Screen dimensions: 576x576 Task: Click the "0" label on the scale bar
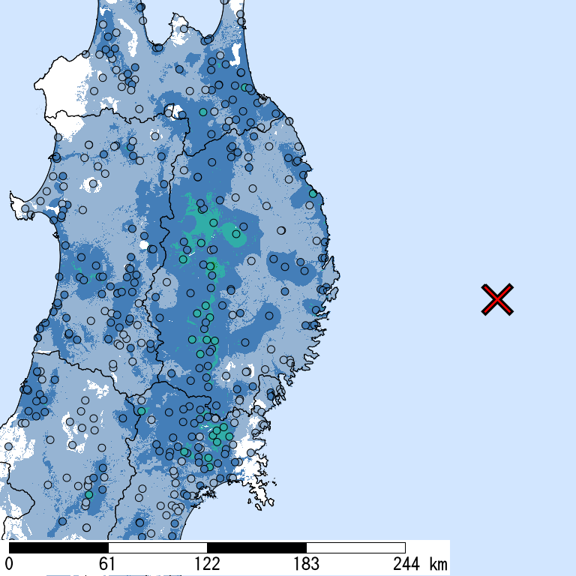point(9,564)
